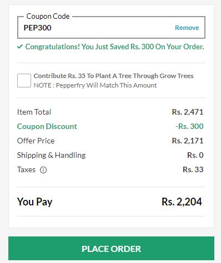This screenshot has width=221, height=263.
Task: Click the Rs. 2,471 item total amount
Action: pyautogui.click(x=188, y=112)
